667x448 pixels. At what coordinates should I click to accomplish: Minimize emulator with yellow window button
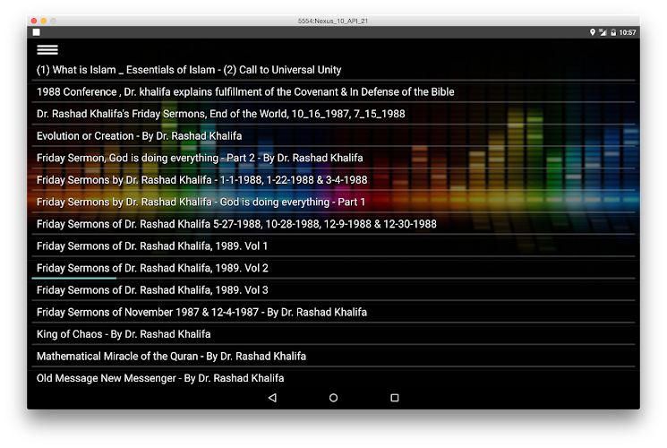coord(43,21)
